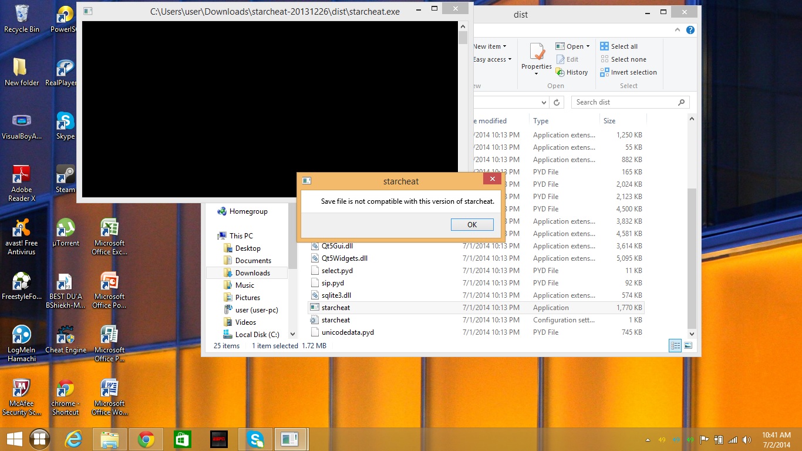Show hidden system tray icons

coord(648,440)
